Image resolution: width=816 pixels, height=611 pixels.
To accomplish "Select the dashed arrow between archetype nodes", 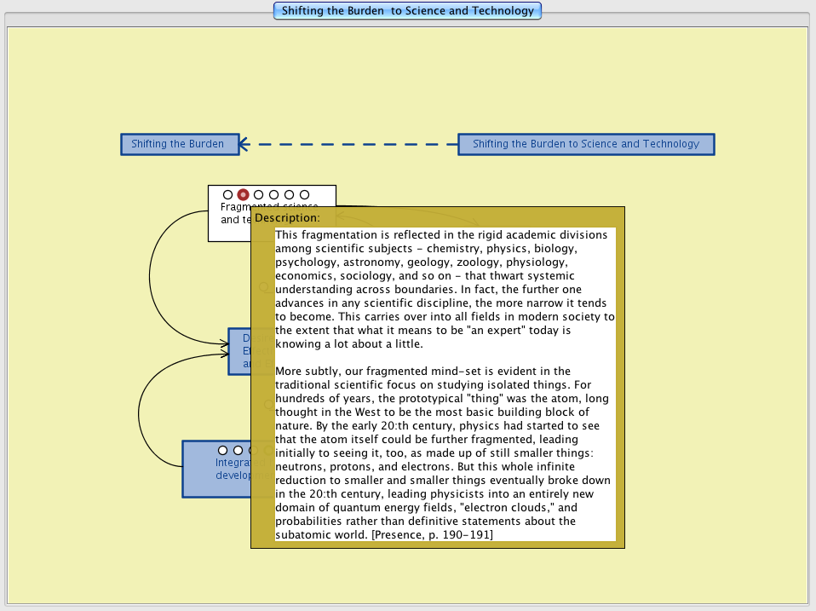I will [349, 144].
